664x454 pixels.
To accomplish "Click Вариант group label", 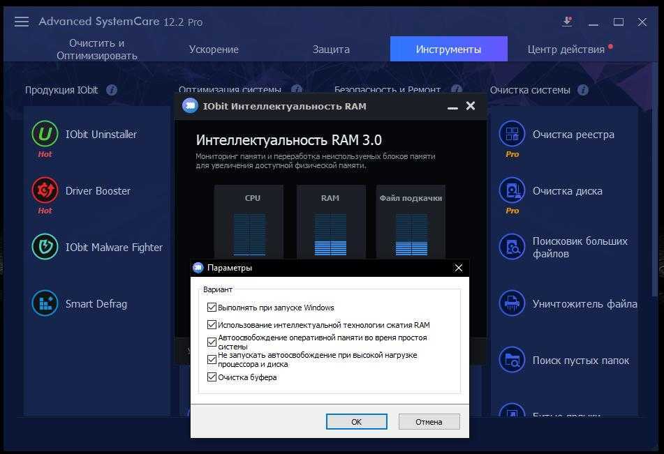I will 218,289.
